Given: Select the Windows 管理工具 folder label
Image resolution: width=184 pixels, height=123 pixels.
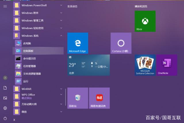Looking at the screenshot, I should tap(32, 20).
